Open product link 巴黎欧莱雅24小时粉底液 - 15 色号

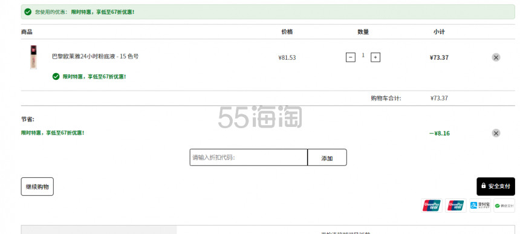point(95,56)
